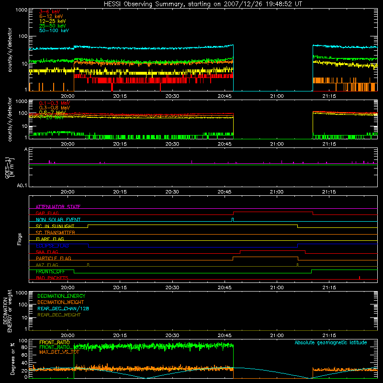Screen dimensions: 383x383
Task: Click the A0.1 tick label on GOES plot
Action: pos(22,186)
